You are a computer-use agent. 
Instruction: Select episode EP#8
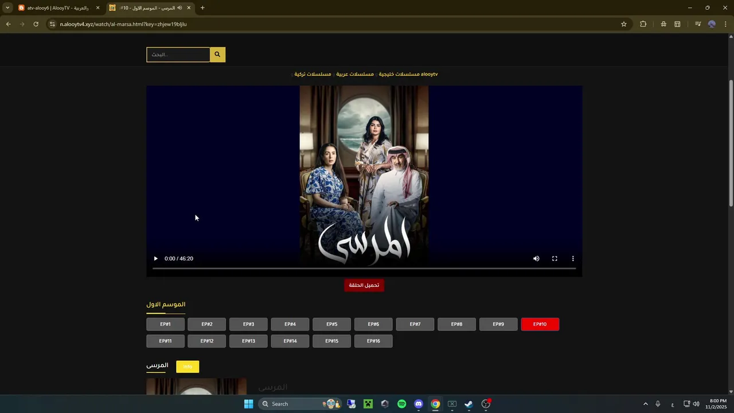[456, 324]
